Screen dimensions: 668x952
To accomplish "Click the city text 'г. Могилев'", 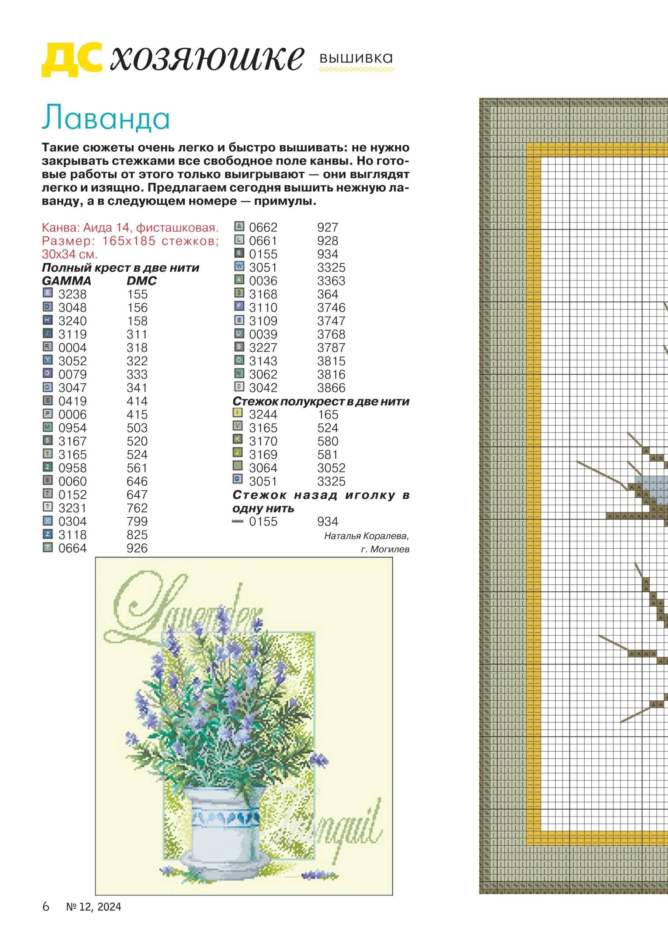I will pyautogui.click(x=385, y=549).
